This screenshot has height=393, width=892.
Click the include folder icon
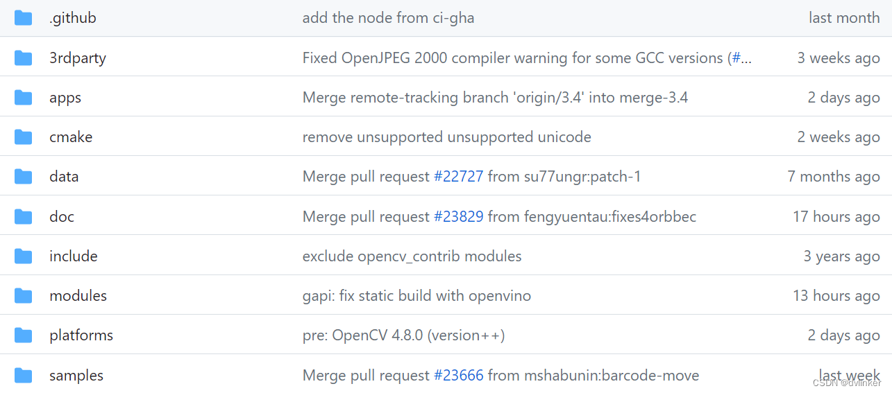click(x=24, y=256)
